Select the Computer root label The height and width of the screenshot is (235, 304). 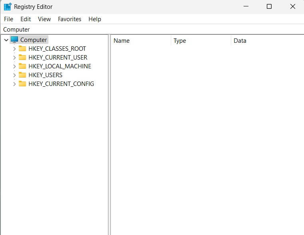[x=34, y=40]
